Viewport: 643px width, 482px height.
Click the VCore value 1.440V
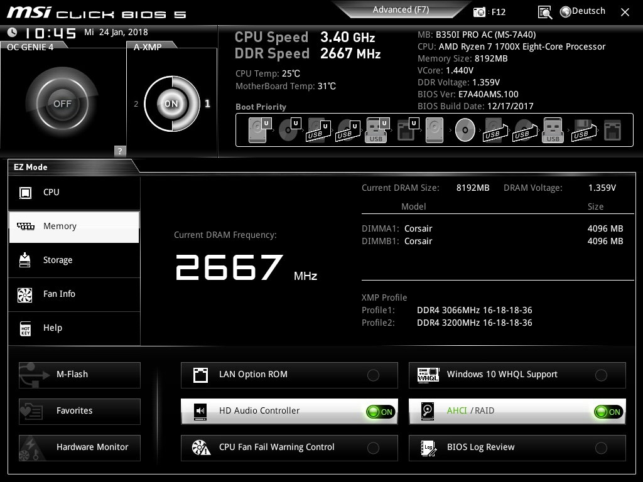(x=460, y=70)
